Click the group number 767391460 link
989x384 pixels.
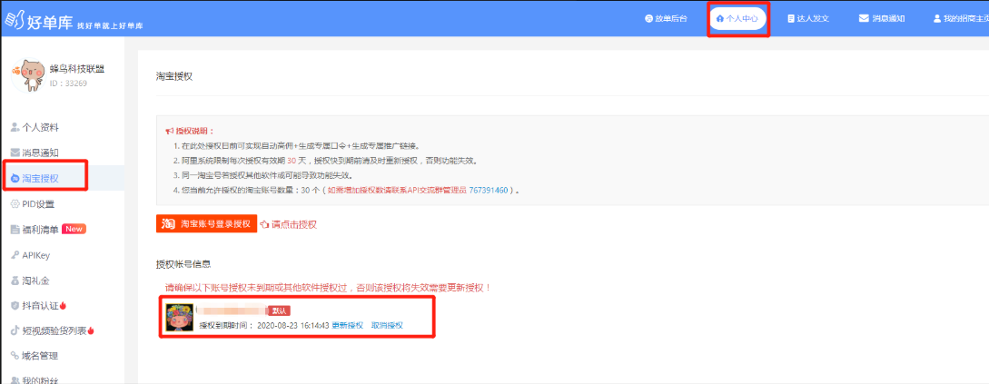pyautogui.click(x=490, y=190)
